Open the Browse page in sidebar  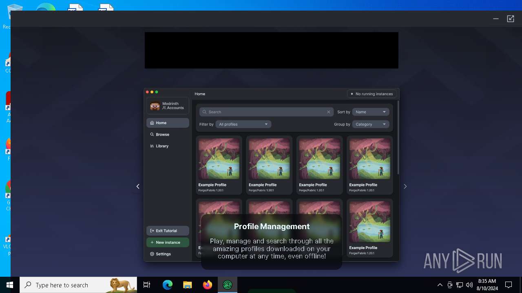[168, 134]
